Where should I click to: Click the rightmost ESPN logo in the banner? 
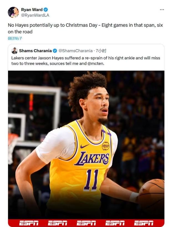pos(144,223)
